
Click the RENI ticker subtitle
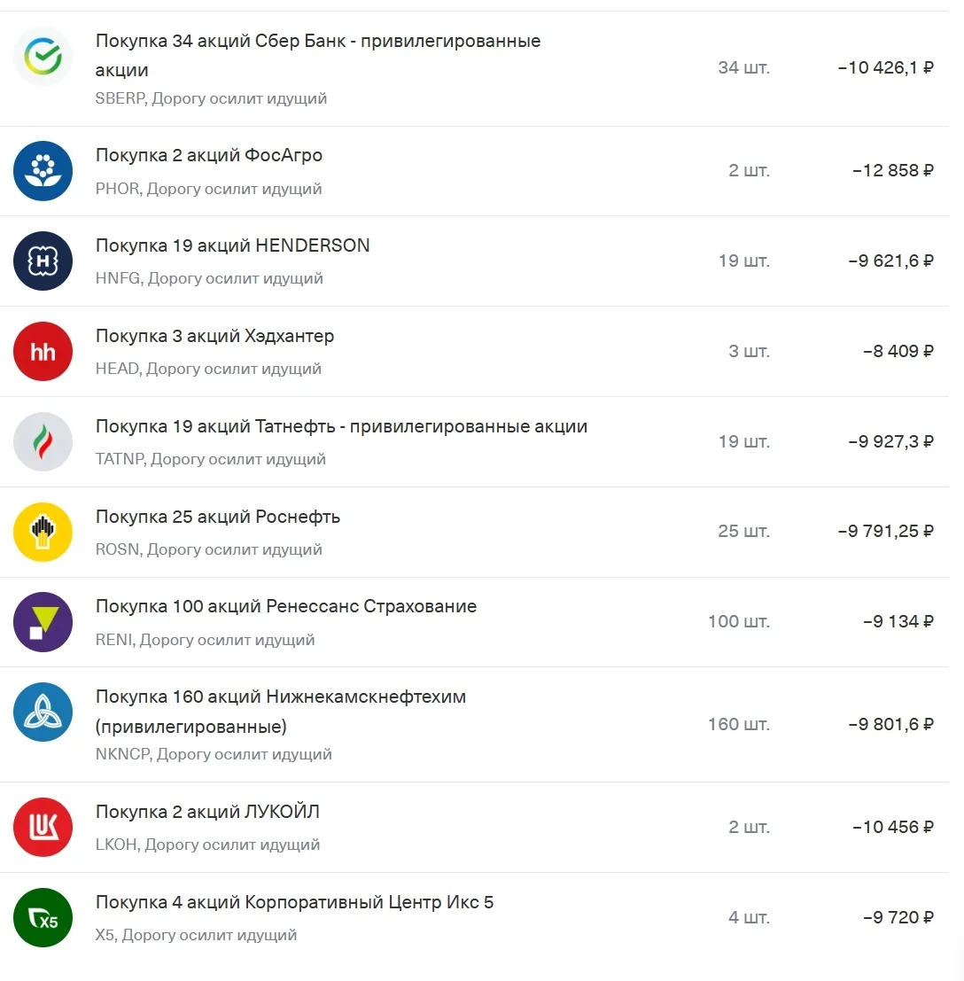coord(205,640)
